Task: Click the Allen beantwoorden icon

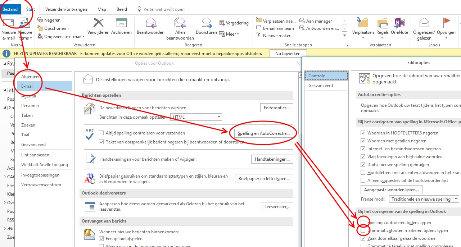Action: [180, 23]
